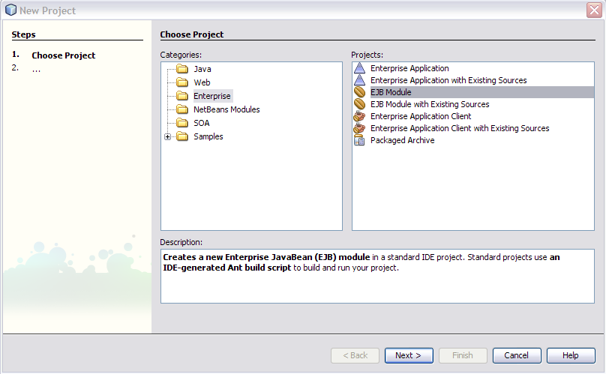Screen dimensions: 606x374
Task: Click the Enterprise category folder icon
Action: point(182,96)
